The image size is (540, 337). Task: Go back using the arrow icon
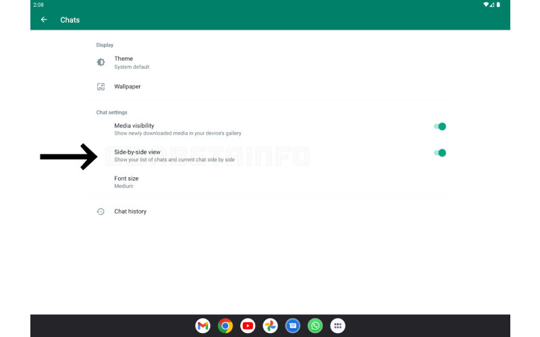(x=44, y=20)
